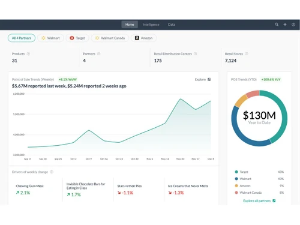Click the Partners value 4
The image size is (300, 225).
(85, 61)
